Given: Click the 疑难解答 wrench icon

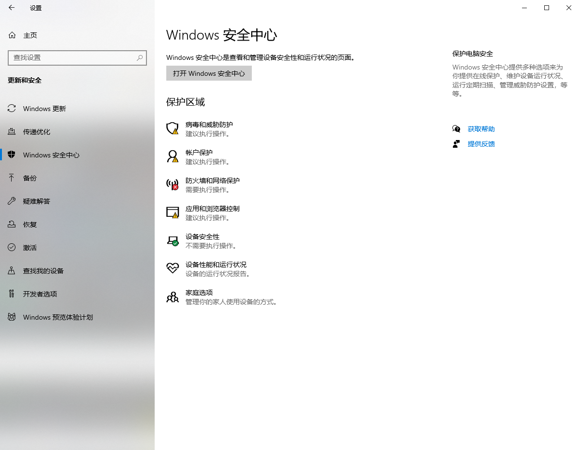Looking at the screenshot, I should pos(12,201).
